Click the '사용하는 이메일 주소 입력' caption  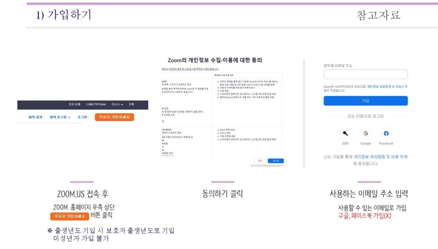(369, 194)
